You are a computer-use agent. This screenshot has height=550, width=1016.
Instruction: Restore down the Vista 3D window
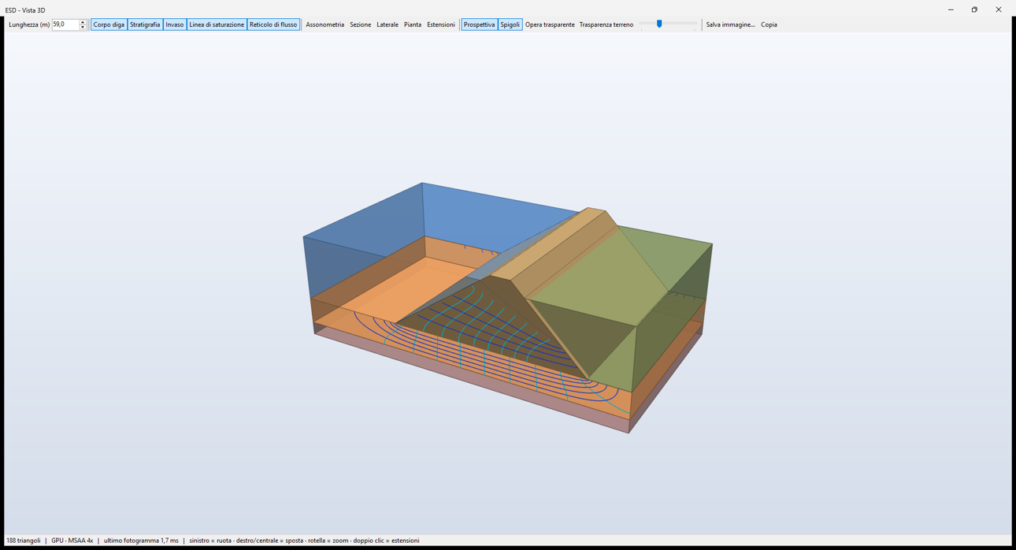coord(974,9)
